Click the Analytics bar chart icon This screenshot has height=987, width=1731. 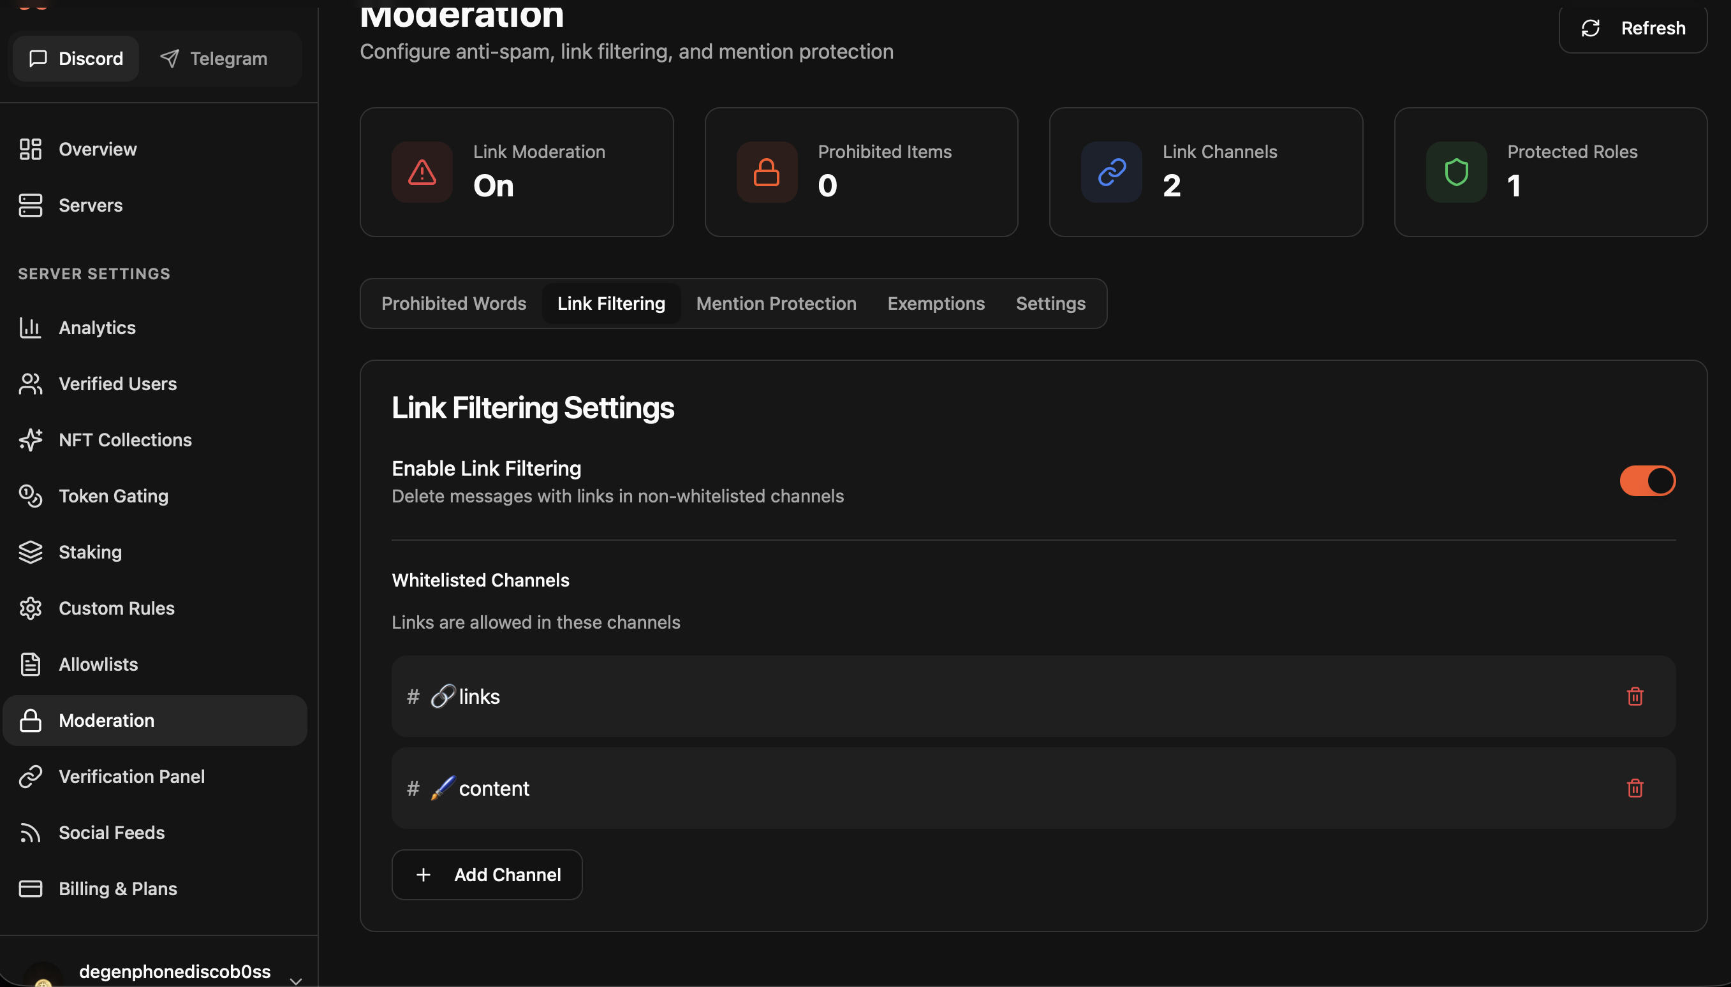click(x=30, y=328)
